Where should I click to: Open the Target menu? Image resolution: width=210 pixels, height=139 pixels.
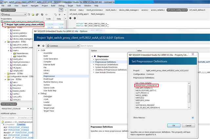pos(70,6)
